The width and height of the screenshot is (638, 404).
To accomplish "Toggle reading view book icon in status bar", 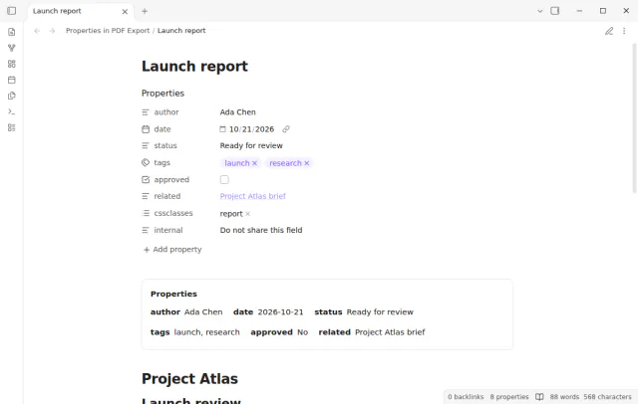I will (539, 397).
